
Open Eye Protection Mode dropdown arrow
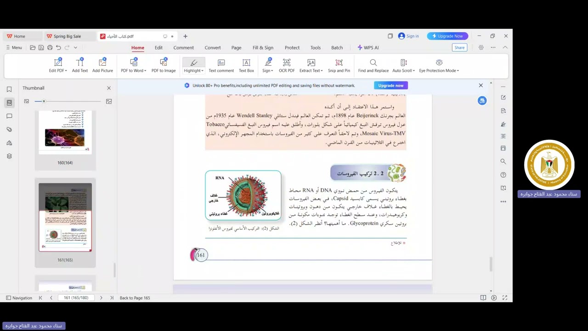click(x=458, y=71)
